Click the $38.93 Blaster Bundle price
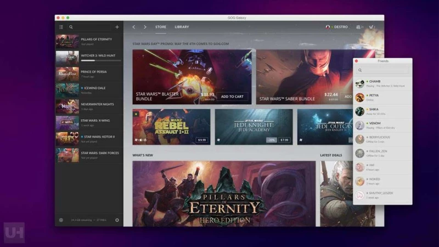Screen dimensions: 439x247 pos(207,94)
